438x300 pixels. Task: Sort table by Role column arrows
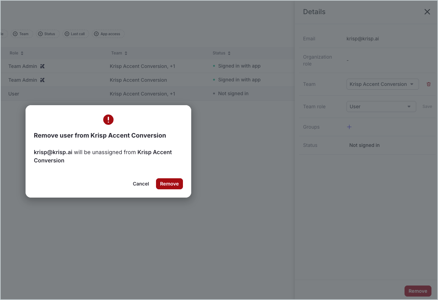point(22,53)
